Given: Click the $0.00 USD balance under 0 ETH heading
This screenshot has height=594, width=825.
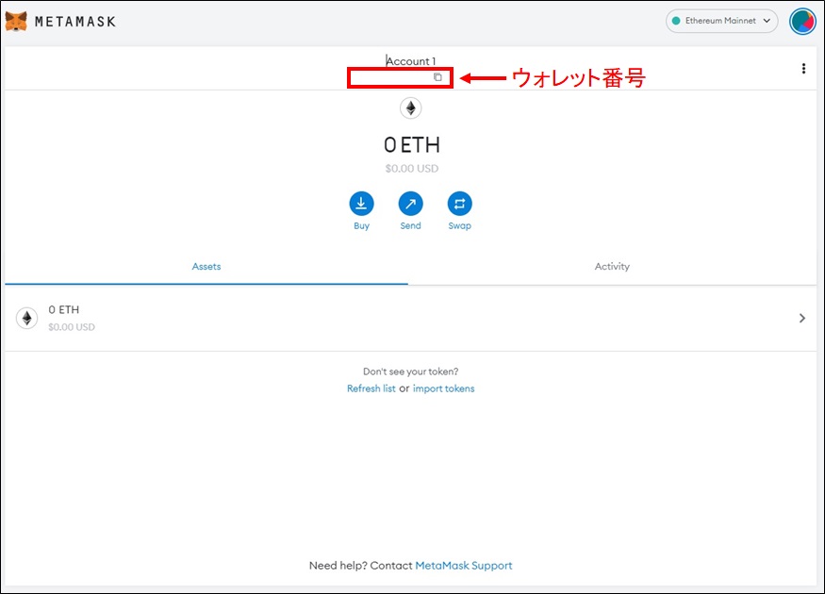Looking at the screenshot, I should pyautogui.click(x=411, y=169).
